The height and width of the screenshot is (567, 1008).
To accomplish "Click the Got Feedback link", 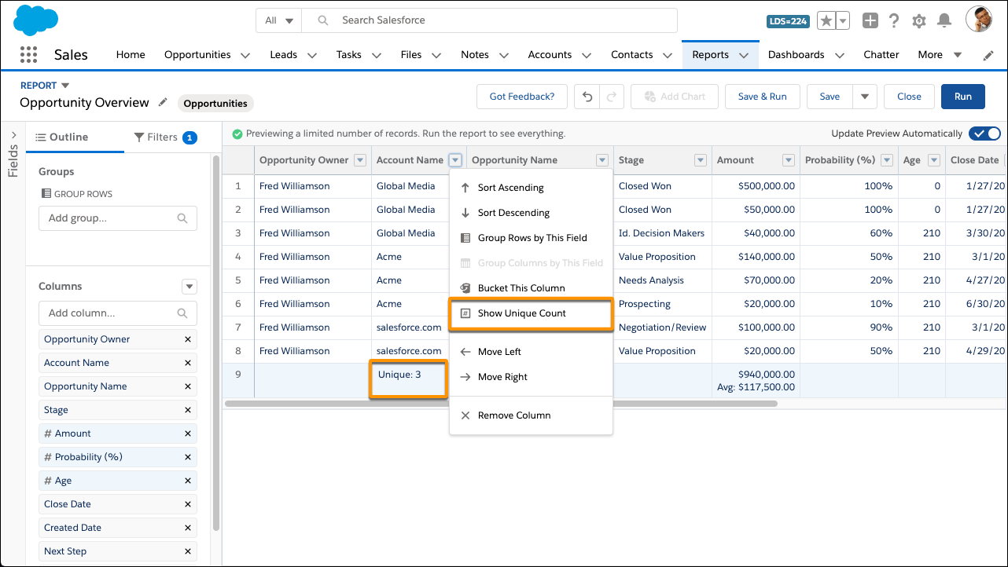I will click(x=521, y=96).
